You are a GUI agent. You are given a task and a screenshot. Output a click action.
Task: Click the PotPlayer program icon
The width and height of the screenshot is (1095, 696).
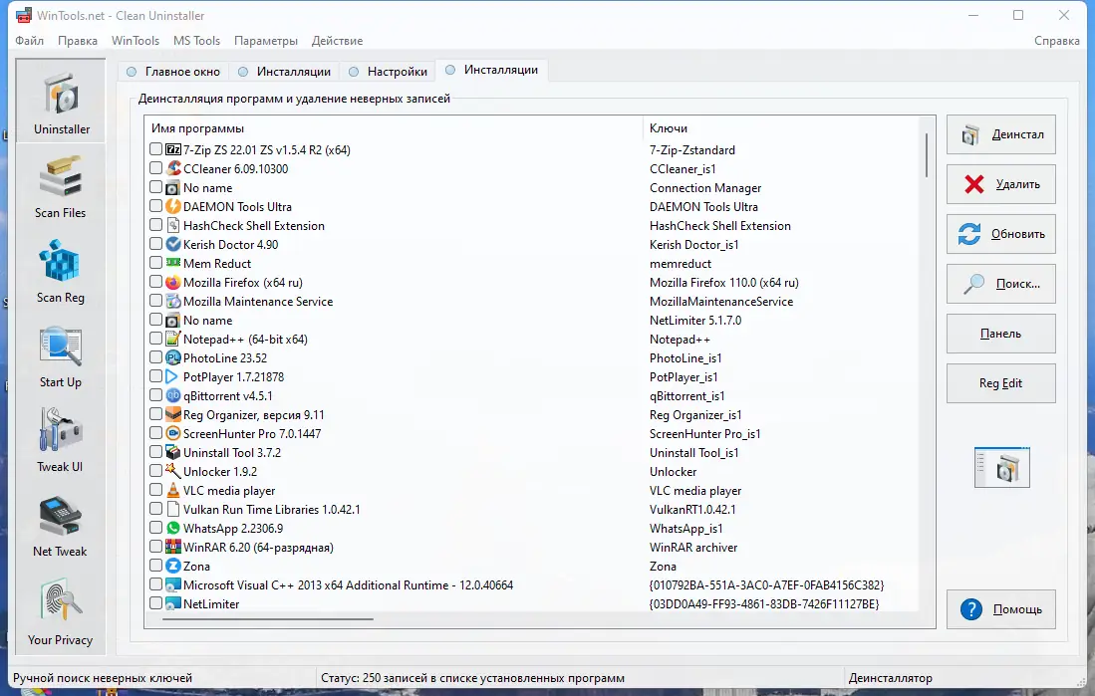tap(173, 376)
